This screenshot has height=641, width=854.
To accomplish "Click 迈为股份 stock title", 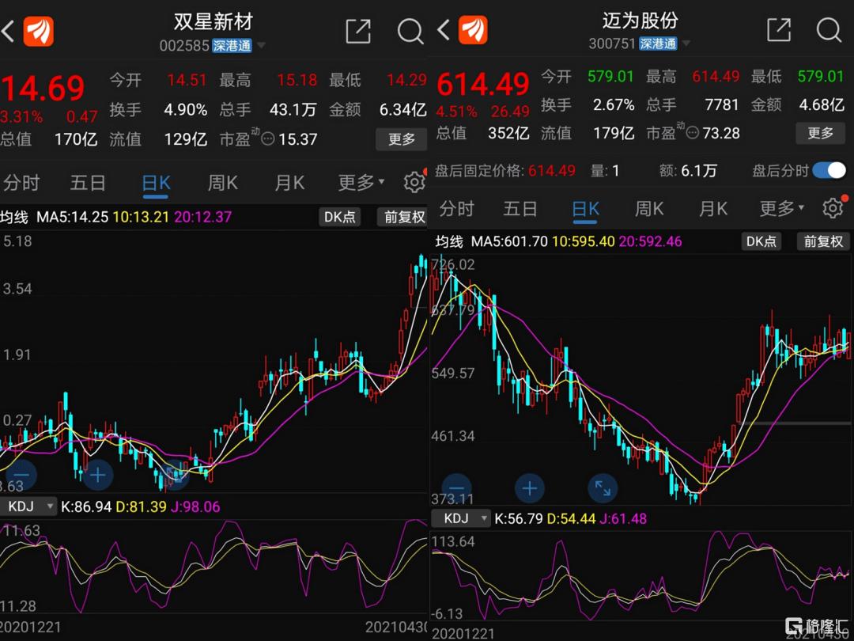I will [640, 20].
